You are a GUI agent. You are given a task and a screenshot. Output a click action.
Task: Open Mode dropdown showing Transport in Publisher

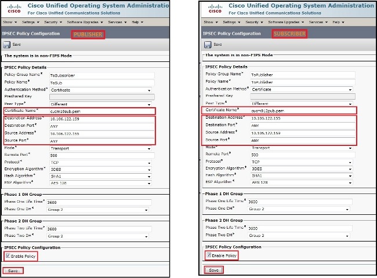pos(100,149)
